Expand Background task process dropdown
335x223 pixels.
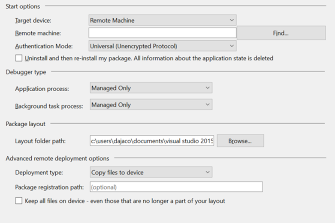(151, 105)
